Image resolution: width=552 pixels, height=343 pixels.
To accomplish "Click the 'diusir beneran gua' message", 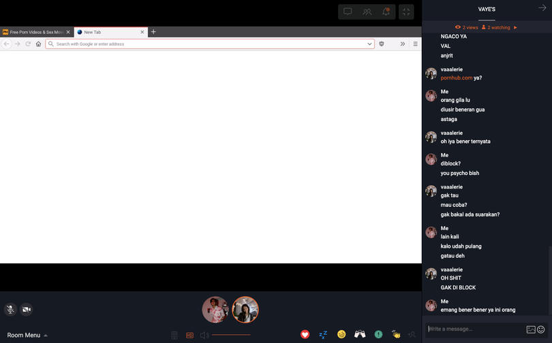I will (x=463, y=110).
